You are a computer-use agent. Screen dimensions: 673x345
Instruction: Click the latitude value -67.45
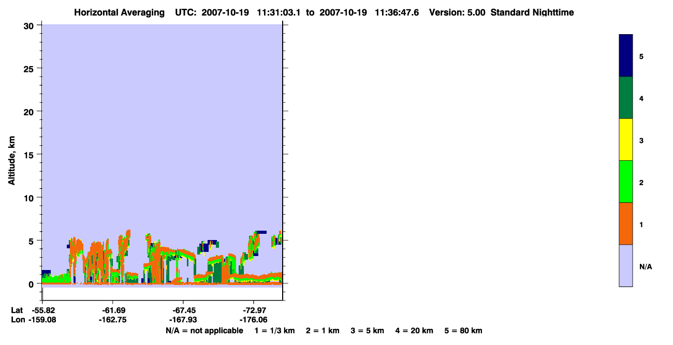[183, 310]
